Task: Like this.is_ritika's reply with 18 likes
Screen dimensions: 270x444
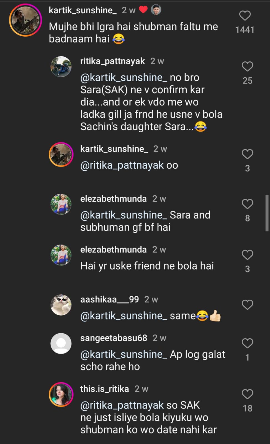Action: click(x=247, y=394)
